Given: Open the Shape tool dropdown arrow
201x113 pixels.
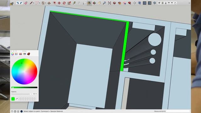Looking at the screenshot, I should [x=46, y=3].
